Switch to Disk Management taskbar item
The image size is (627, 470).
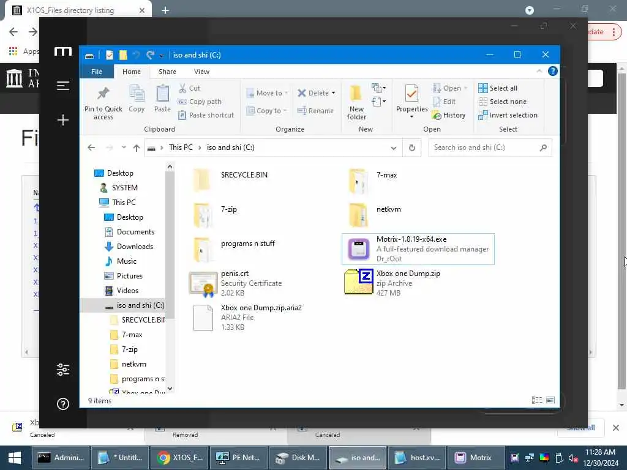coord(299,458)
